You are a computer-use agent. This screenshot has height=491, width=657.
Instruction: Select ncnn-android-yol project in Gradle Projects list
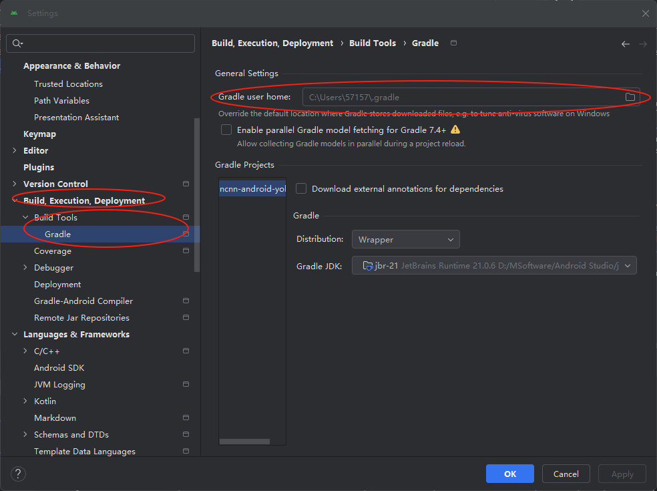[x=252, y=188]
